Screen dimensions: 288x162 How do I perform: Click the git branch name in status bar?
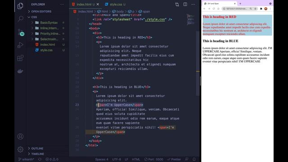(26, 159)
